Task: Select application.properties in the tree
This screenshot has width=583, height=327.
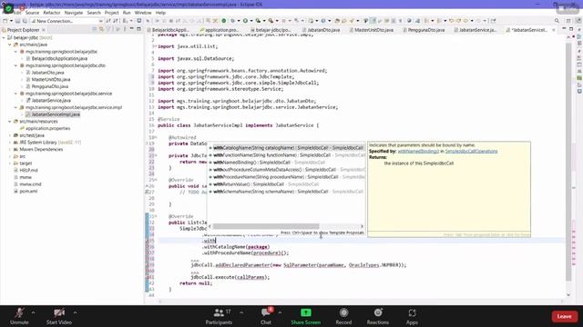Action: [x=47, y=129]
